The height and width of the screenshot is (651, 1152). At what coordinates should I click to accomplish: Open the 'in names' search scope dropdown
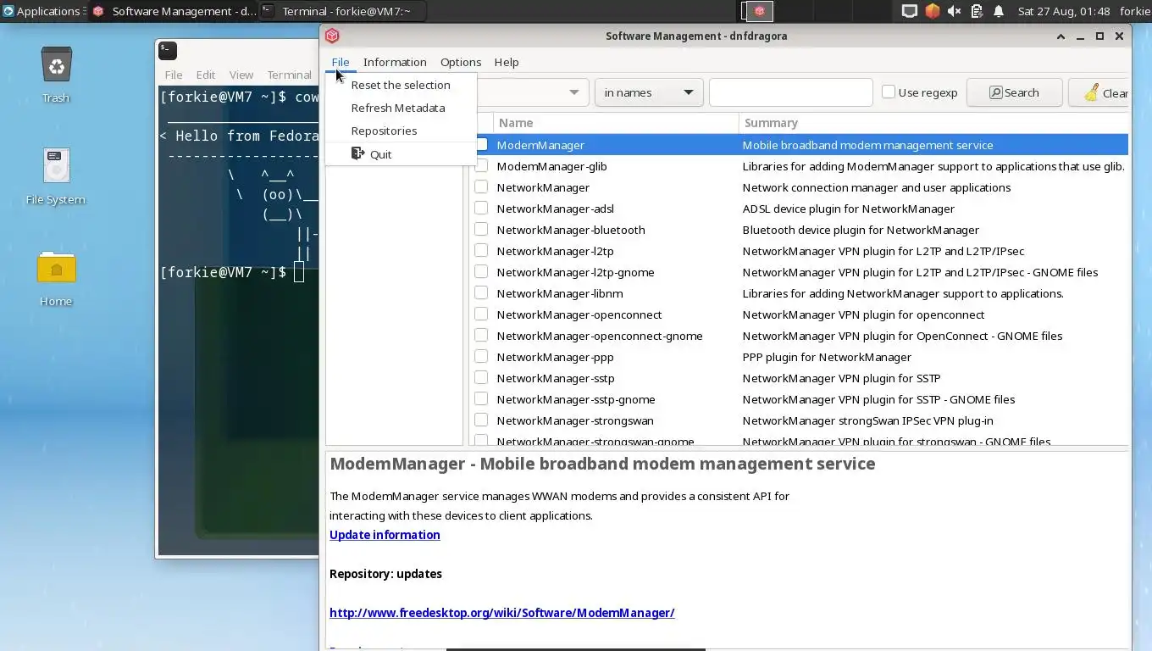[649, 92]
